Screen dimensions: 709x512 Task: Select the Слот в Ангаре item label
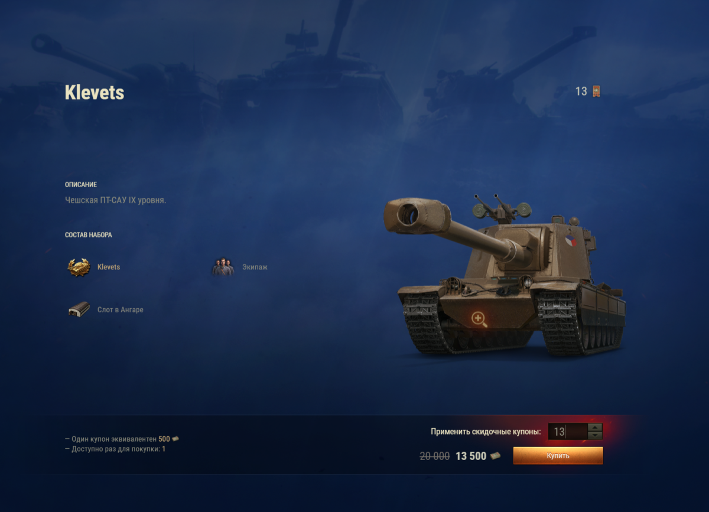tap(121, 309)
